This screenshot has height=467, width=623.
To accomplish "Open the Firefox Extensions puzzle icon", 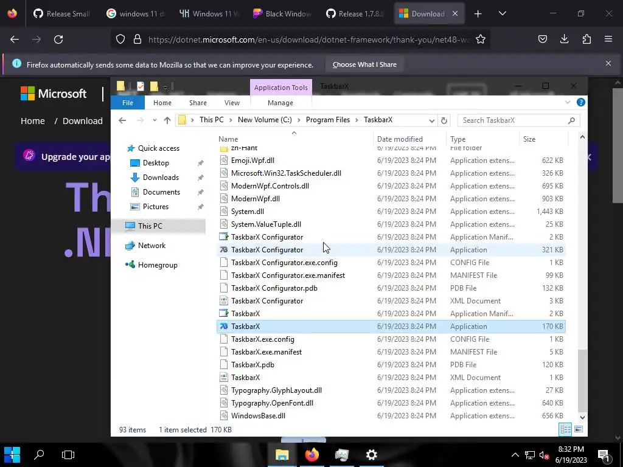I will [586, 39].
